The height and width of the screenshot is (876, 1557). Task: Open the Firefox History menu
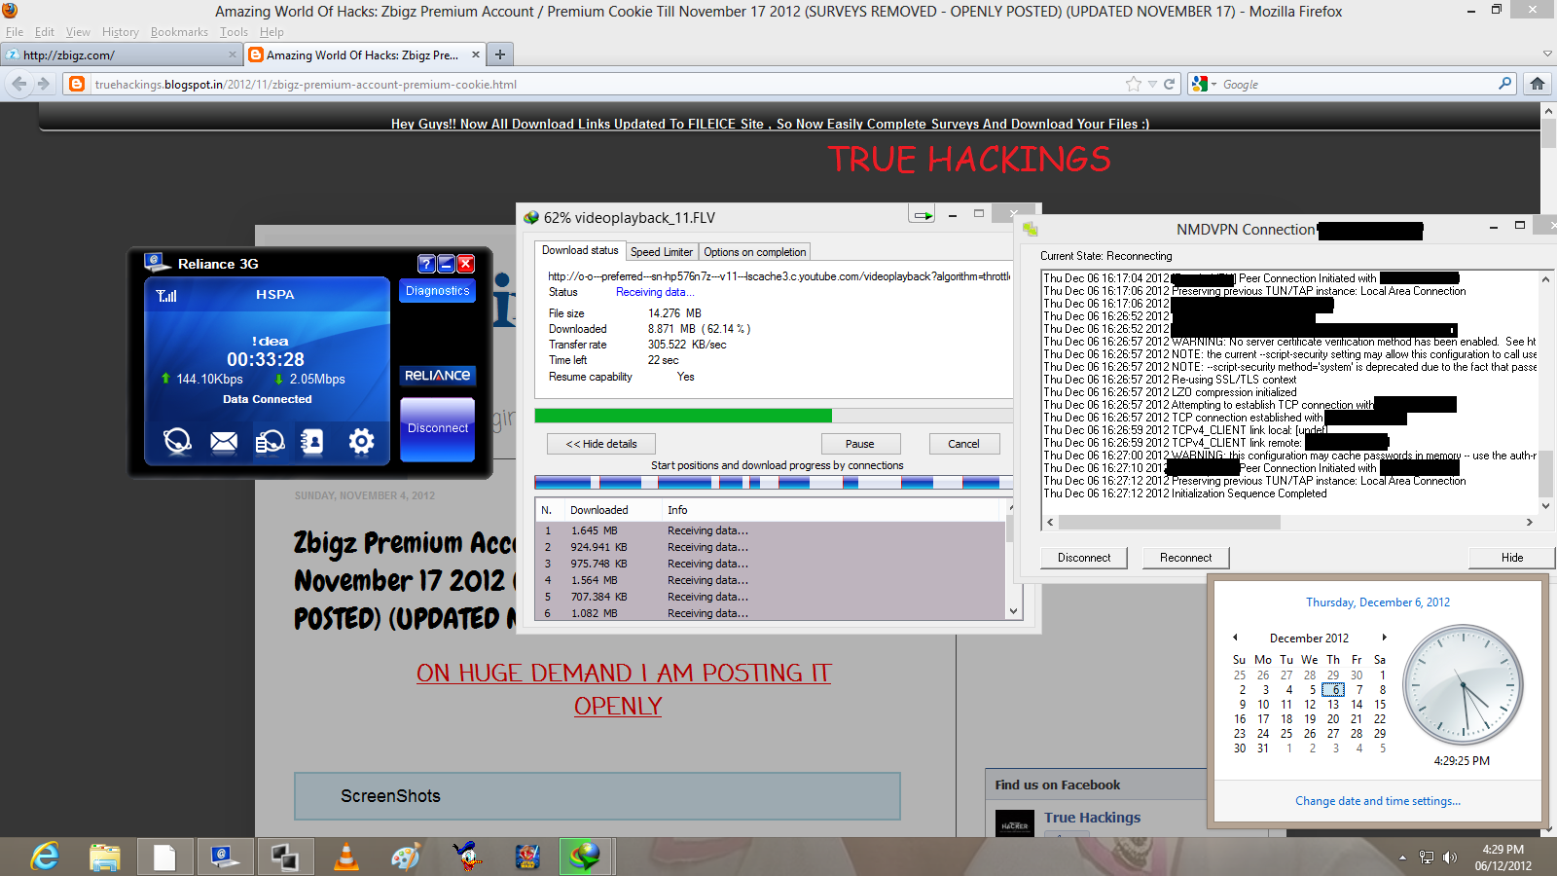(x=121, y=32)
